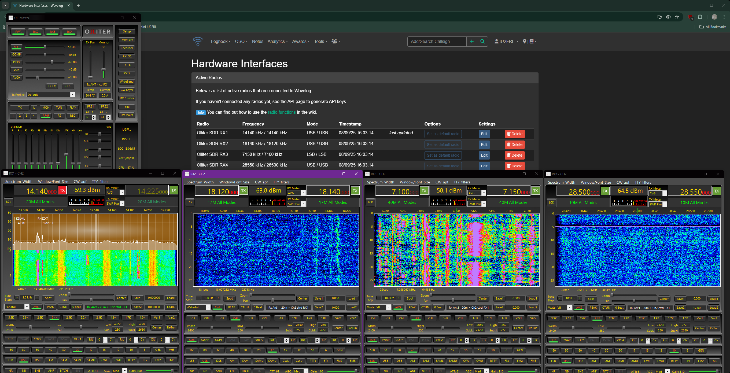Open the radio functions wiki link
The image size is (730, 373).
(281, 112)
